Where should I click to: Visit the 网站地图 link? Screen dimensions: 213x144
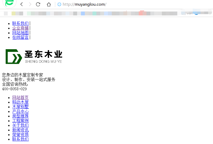(21, 33)
